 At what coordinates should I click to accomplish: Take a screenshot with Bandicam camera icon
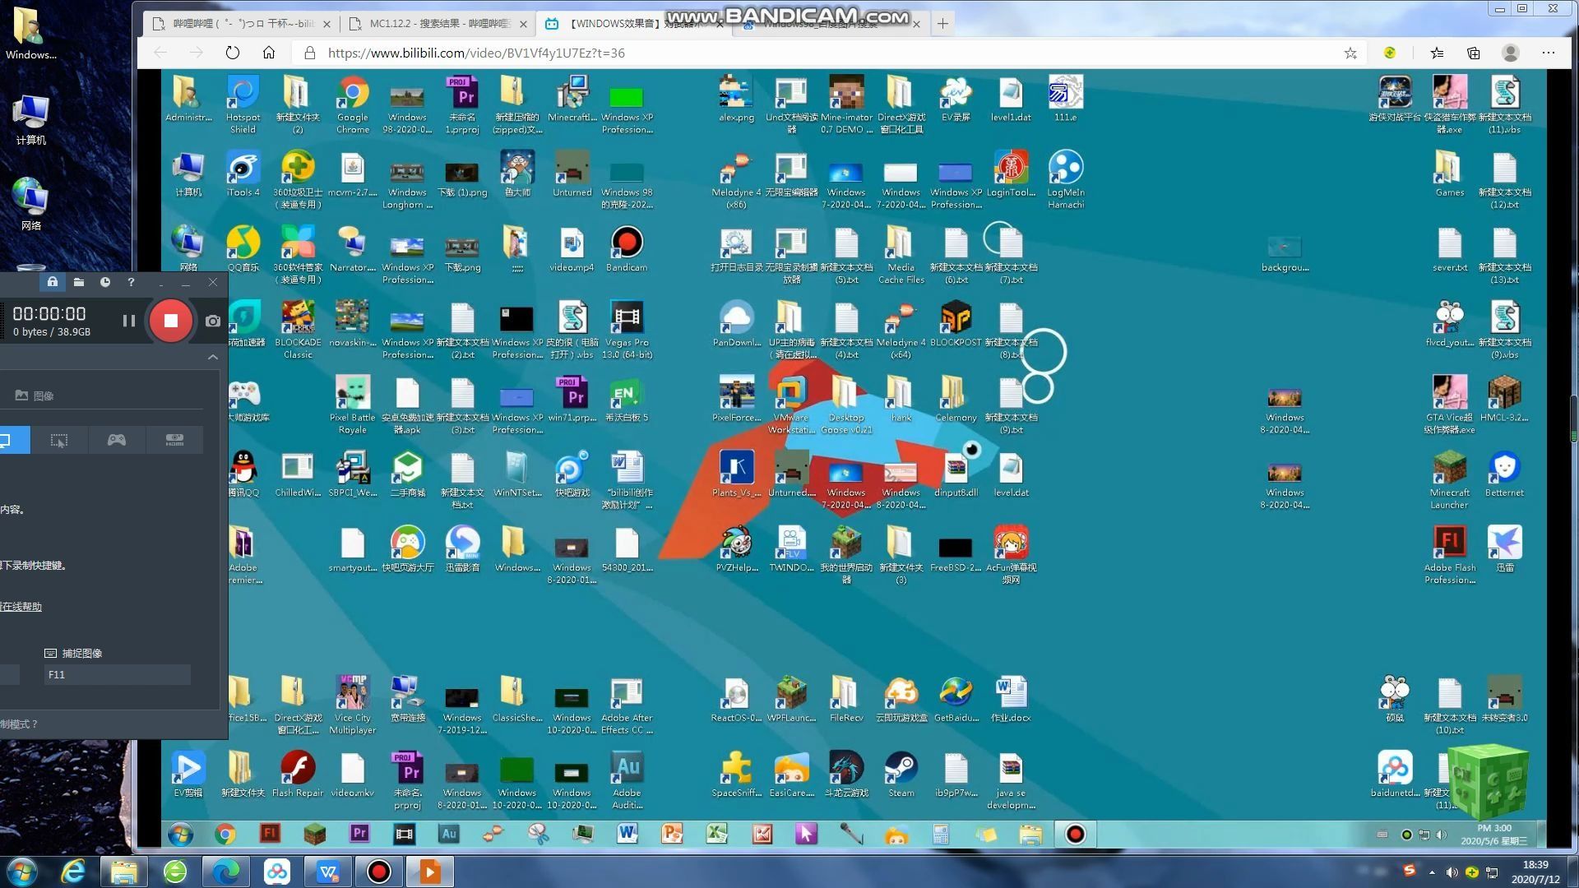[213, 321]
